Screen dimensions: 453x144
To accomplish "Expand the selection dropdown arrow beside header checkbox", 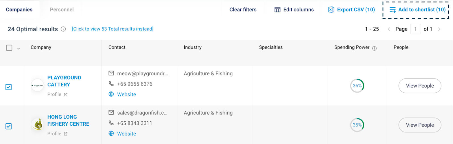I will 19,49.
